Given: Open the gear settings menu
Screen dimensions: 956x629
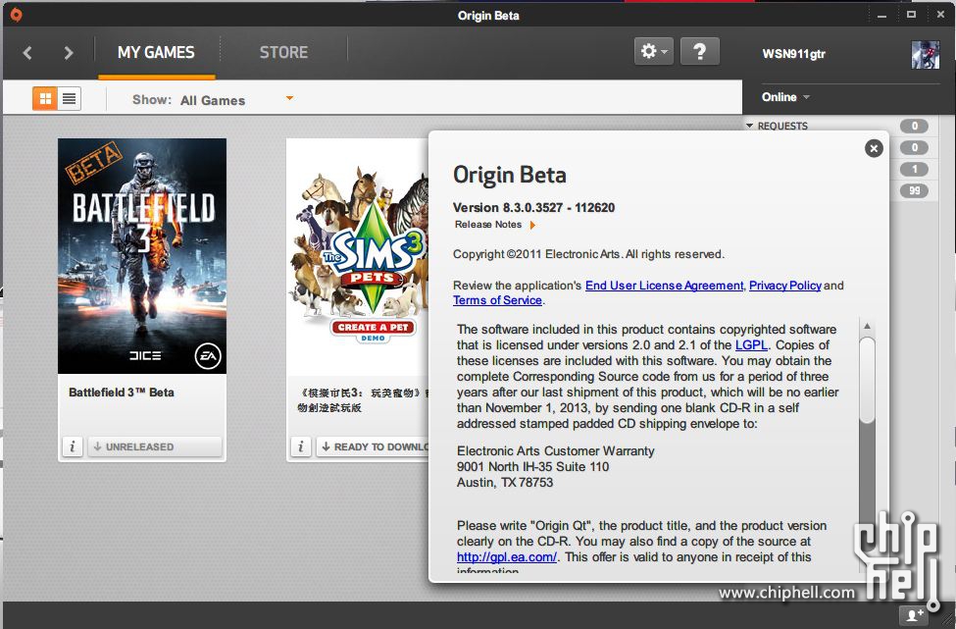Looking at the screenshot, I should (654, 51).
